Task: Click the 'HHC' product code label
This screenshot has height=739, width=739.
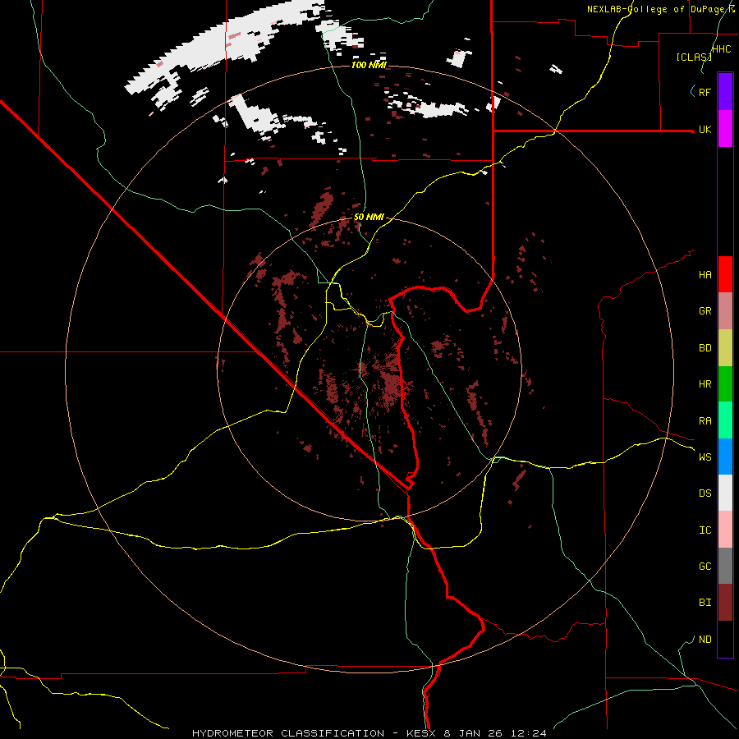Action: (722, 49)
